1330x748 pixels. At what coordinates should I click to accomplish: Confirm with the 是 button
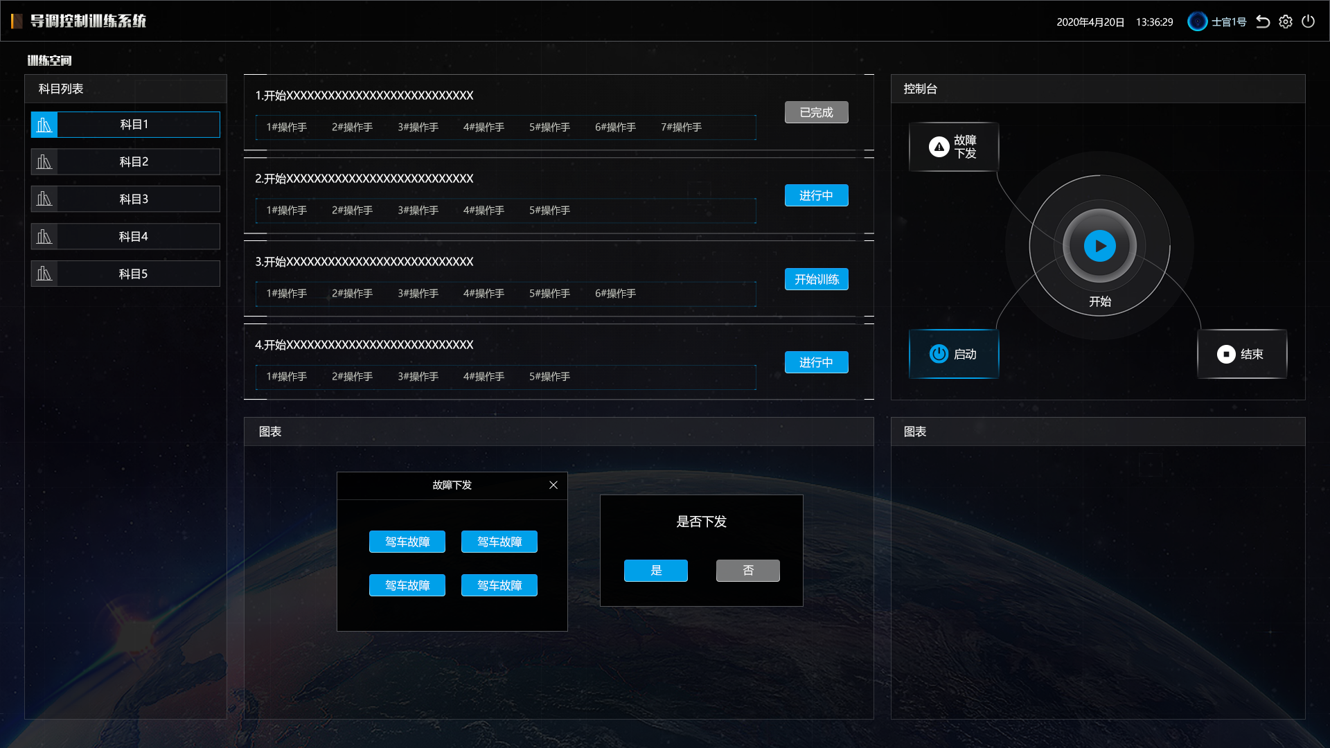(655, 571)
